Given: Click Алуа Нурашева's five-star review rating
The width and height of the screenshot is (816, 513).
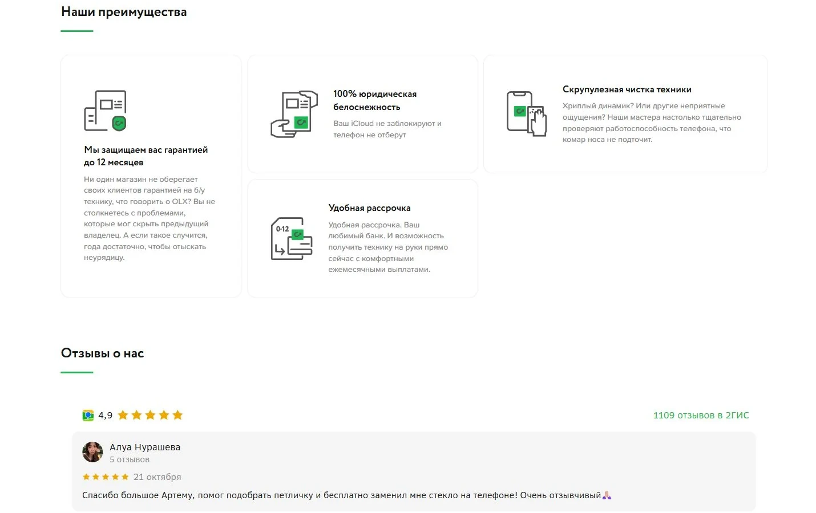Looking at the screenshot, I should 106,477.
